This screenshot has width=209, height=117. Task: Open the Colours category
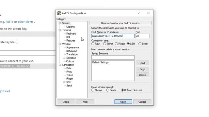pyautogui.click(x=70, y=61)
